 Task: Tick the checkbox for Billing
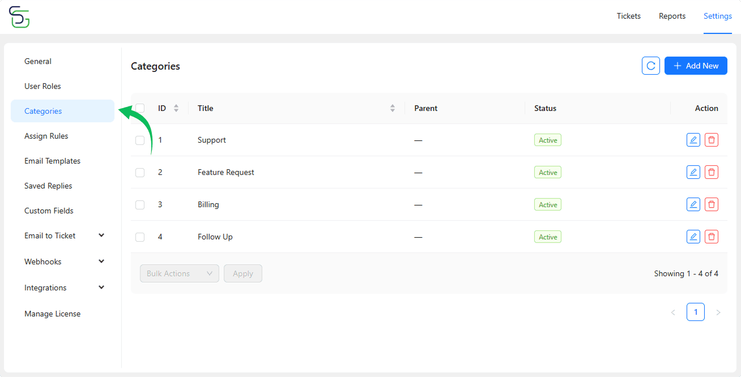coord(140,205)
